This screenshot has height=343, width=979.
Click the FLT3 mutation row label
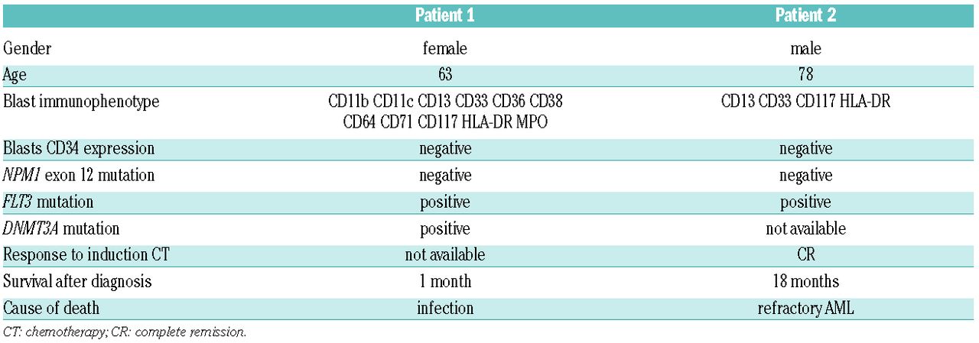coord(48,202)
